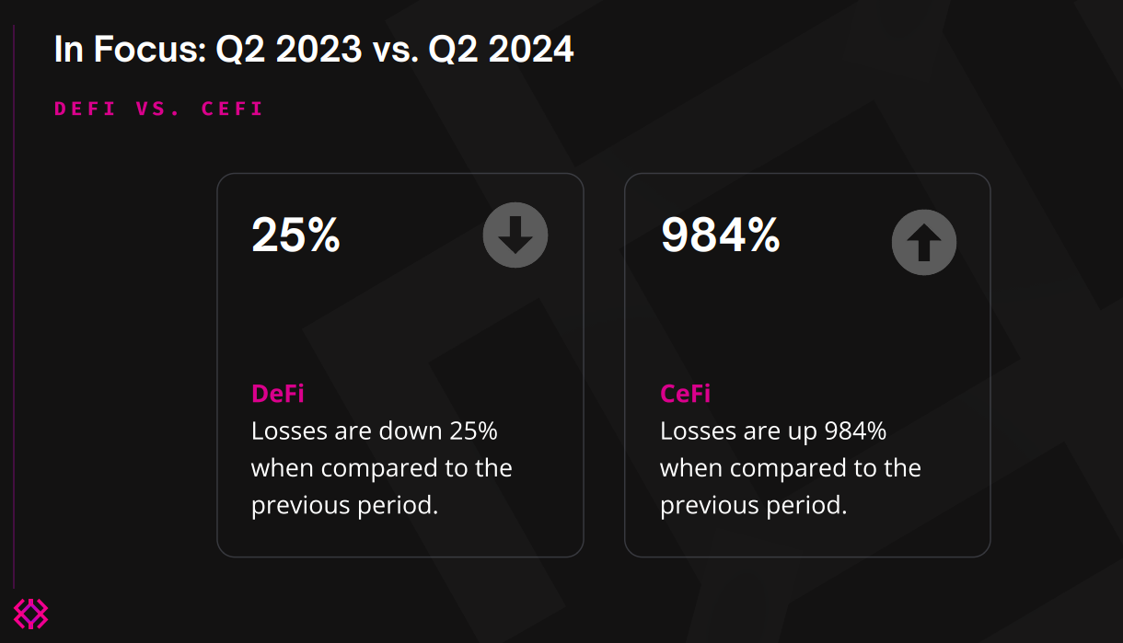Image resolution: width=1123 pixels, height=643 pixels.
Task: Click the down arrow icon in DeFi card
Action: click(x=515, y=235)
